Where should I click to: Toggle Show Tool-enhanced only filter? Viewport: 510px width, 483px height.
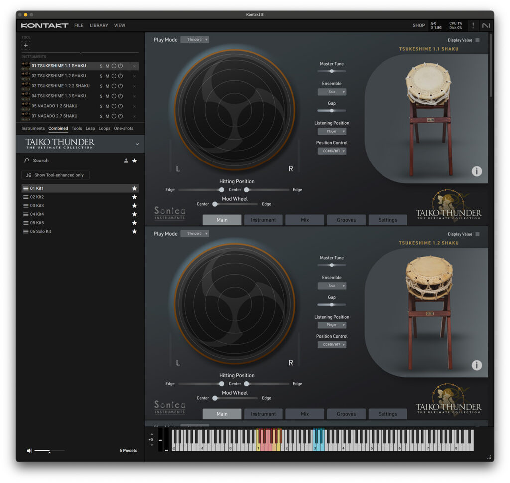(55, 175)
